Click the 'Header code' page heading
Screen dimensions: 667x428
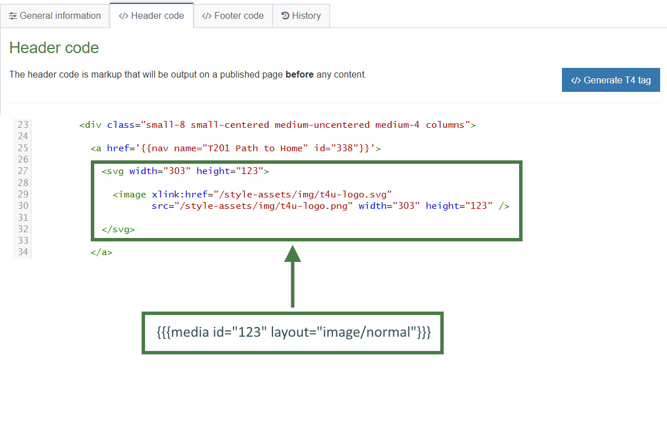point(54,48)
